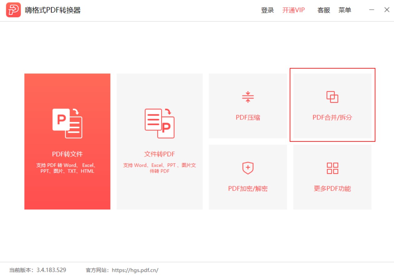Click the 嗨格式PDF转换器 app logo icon
Screen dimensions: 394x276
pos(13,10)
